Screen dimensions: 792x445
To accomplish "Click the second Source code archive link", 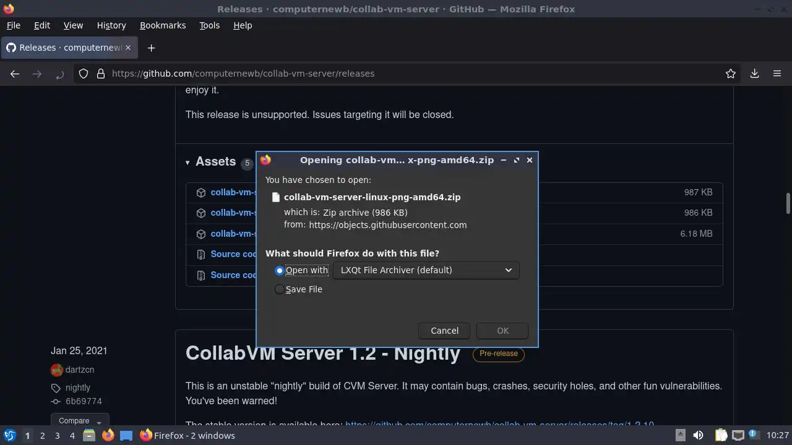I will click(x=233, y=275).
